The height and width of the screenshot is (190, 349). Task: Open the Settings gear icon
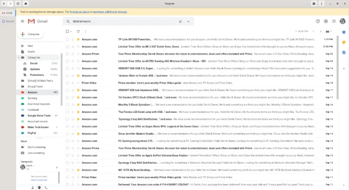tap(326, 21)
